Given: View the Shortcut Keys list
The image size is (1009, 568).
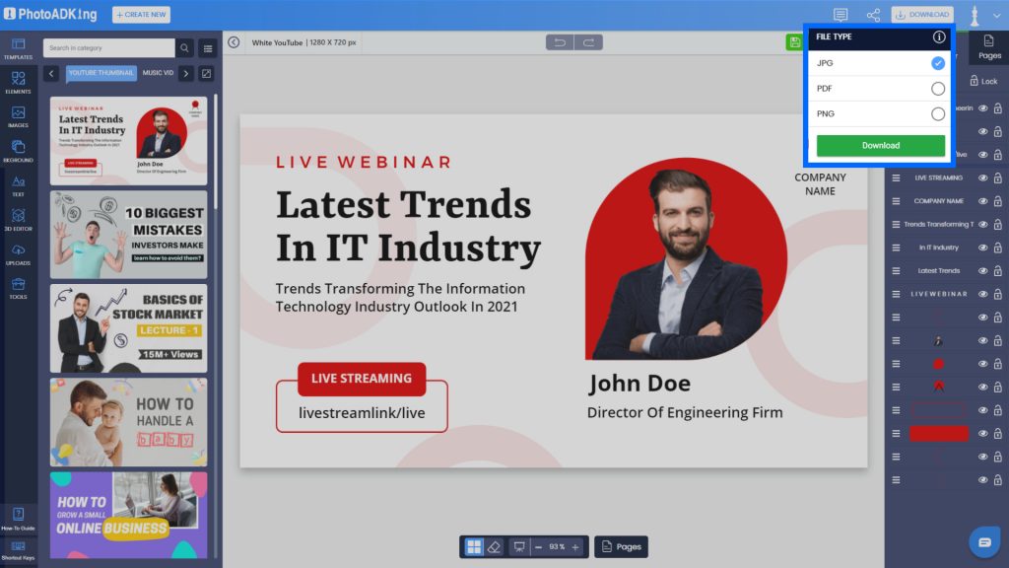Looking at the screenshot, I should (18, 550).
